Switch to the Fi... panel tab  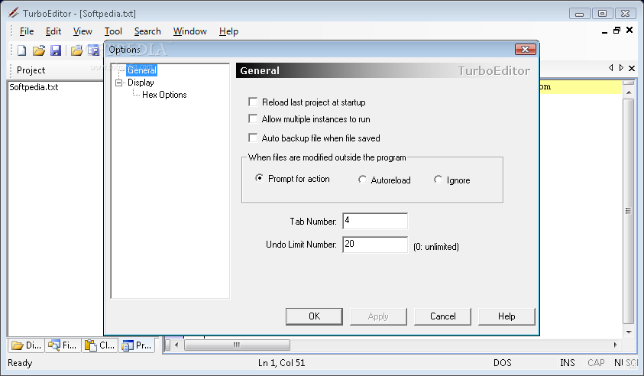point(63,345)
